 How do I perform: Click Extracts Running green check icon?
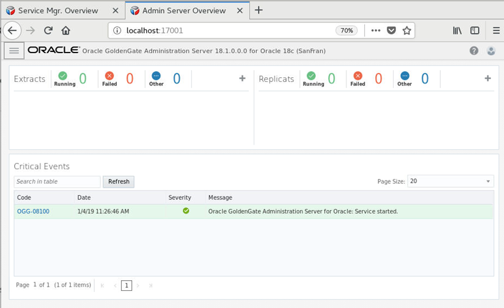(x=63, y=76)
